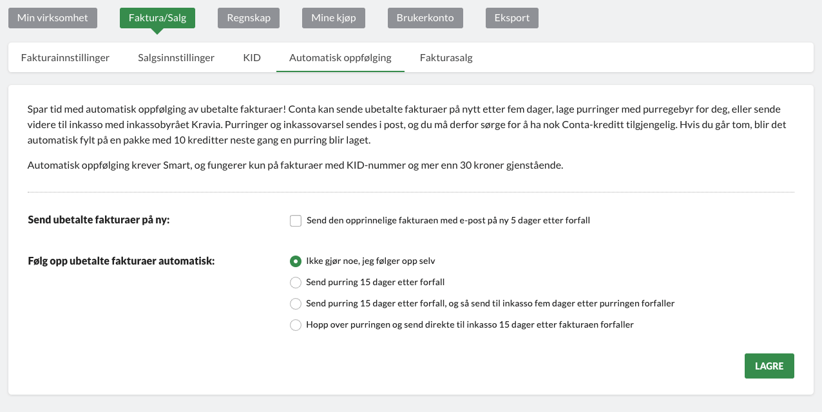Select the Automatisk oppfølging tab

coord(340,57)
